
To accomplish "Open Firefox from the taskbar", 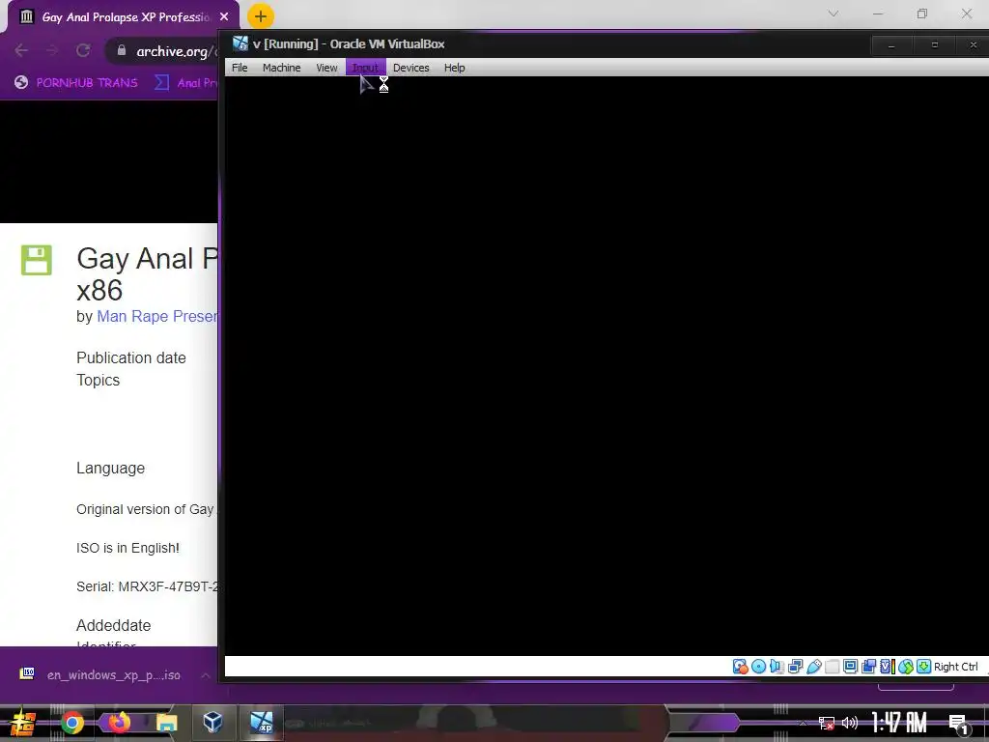I will click(x=119, y=723).
